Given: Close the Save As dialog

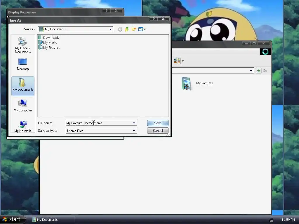Looking at the screenshot, I should click(163, 19).
